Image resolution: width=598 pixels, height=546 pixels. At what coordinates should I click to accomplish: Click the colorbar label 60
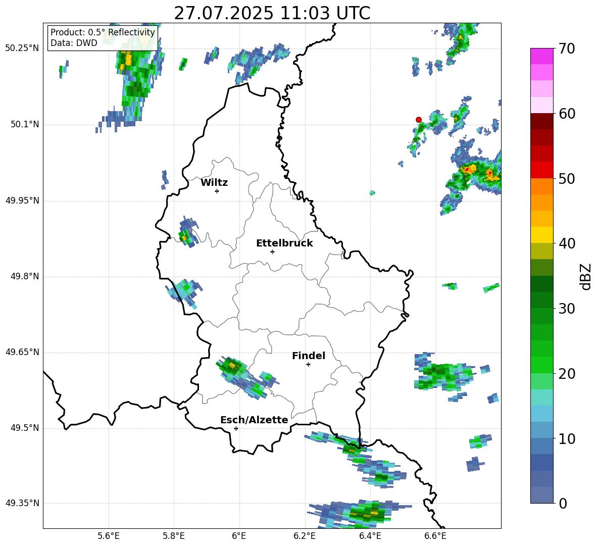[567, 114]
